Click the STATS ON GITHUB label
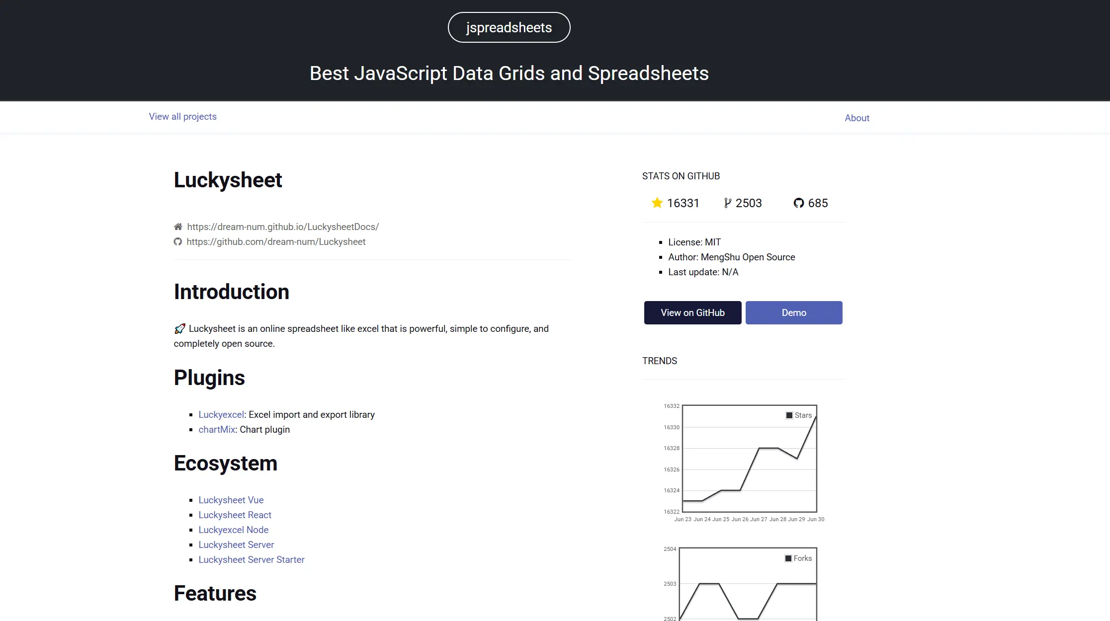This screenshot has width=1110, height=621. (x=681, y=176)
